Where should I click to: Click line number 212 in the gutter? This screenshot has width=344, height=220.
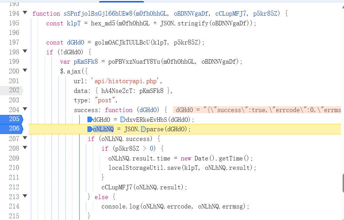pyautogui.click(x=14, y=187)
